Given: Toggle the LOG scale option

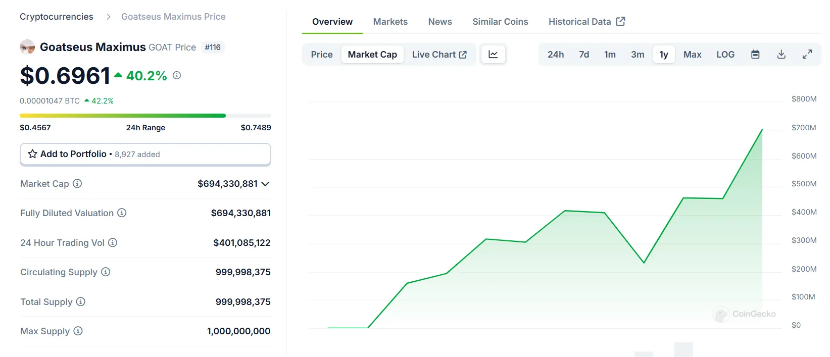Looking at the screenshot, I should click(725, 55).
